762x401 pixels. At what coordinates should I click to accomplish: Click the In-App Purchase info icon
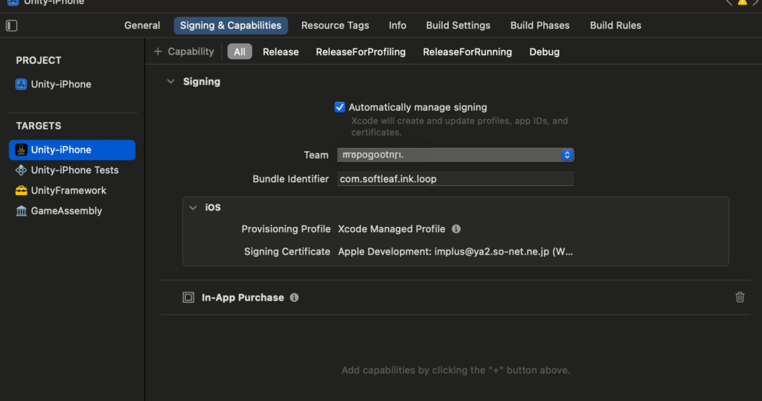[x=294, y=298]
